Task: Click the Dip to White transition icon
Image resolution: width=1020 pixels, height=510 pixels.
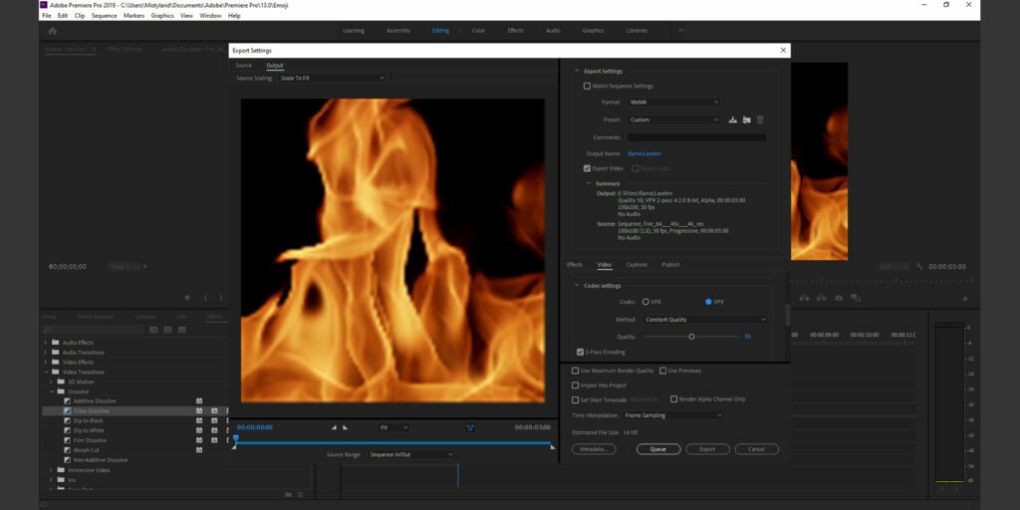Action: pos(67,430)
